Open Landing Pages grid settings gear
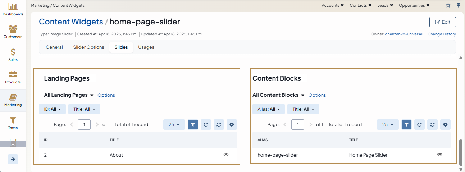This screenshot has height=172, width=465. click(x=232, y=125)
